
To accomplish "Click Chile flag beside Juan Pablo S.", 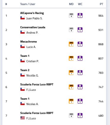I will (23, 18).
